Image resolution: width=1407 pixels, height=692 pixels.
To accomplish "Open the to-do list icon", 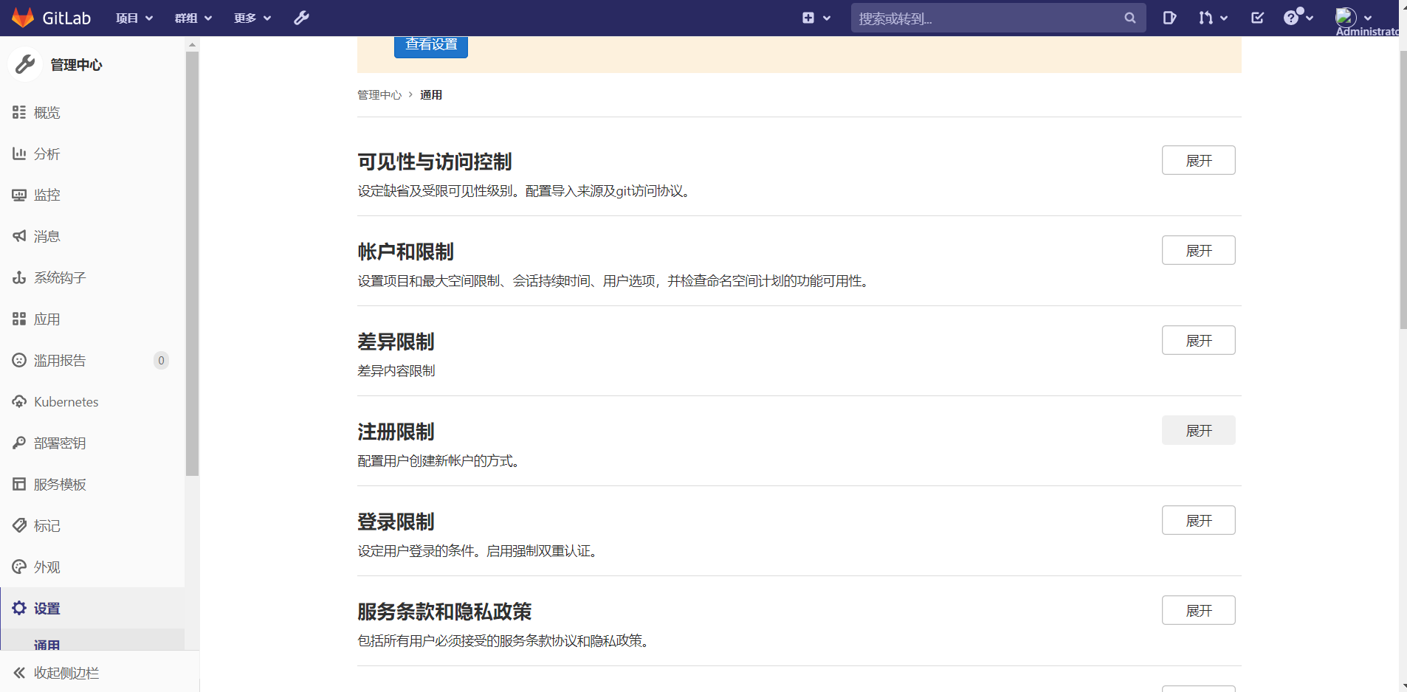I will [1258, 18].
